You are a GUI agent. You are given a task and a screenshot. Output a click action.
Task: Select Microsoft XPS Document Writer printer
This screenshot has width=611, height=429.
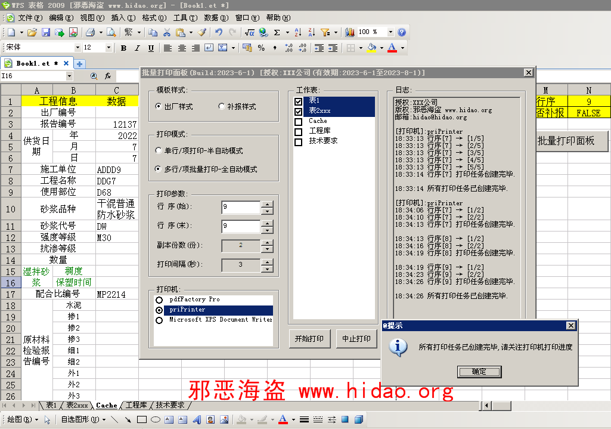159,320
